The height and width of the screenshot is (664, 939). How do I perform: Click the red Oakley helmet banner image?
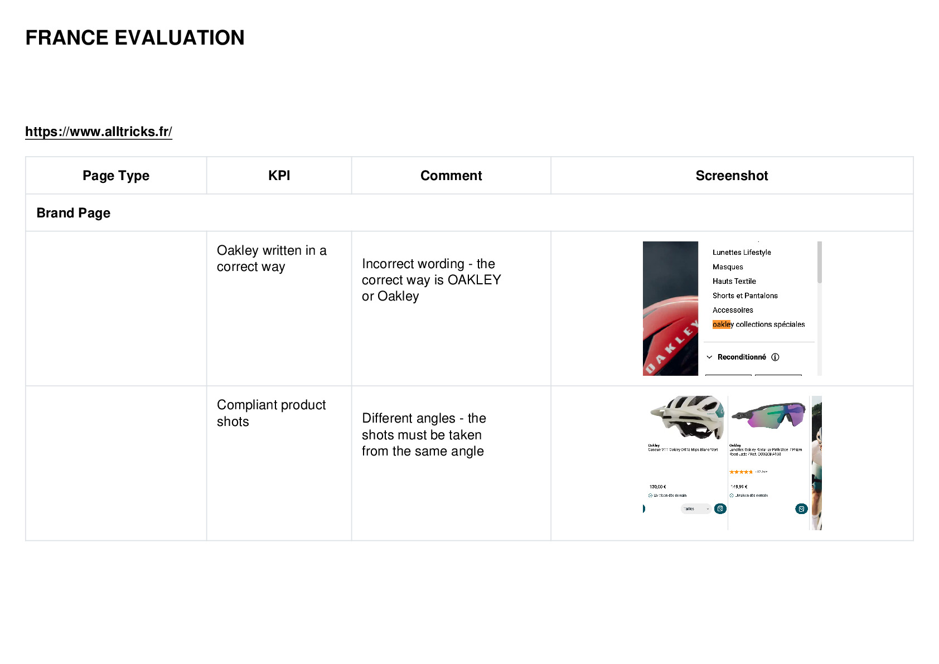670,308
